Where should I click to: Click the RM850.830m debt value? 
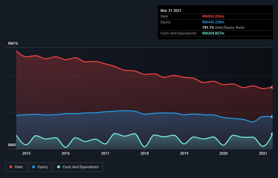click(x=213, y=17)
